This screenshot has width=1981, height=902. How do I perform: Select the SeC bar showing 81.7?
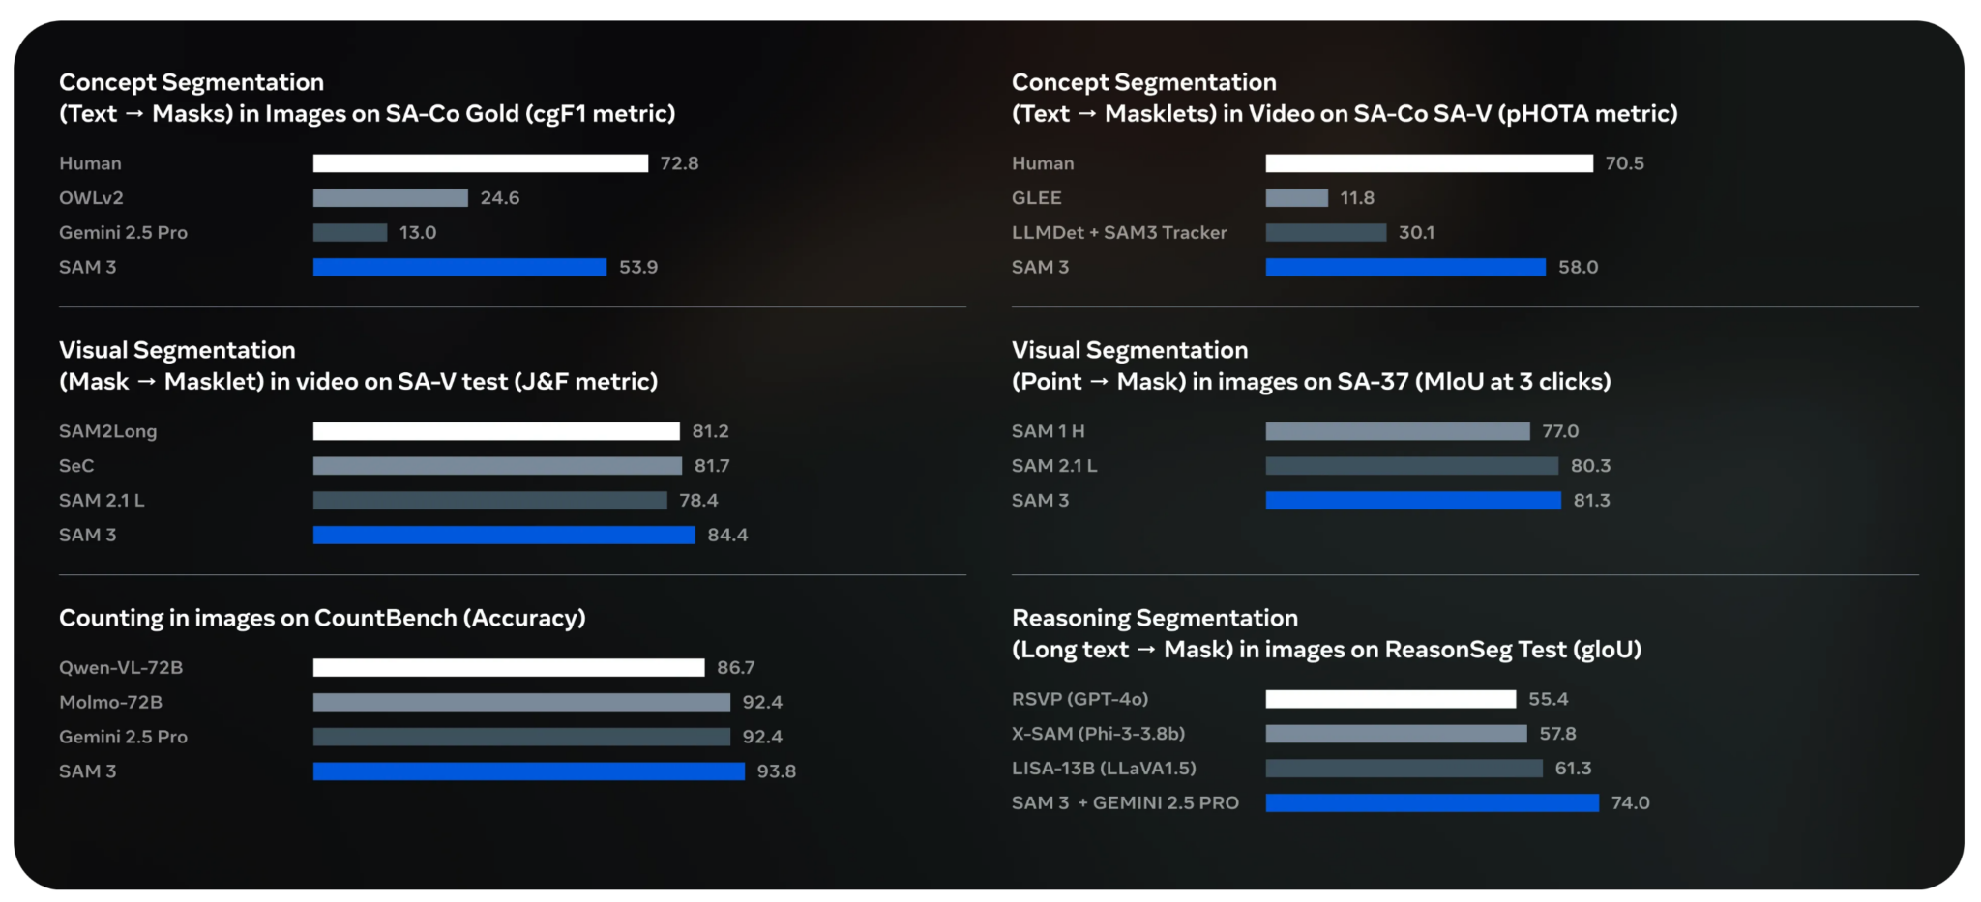coord(497,466)
